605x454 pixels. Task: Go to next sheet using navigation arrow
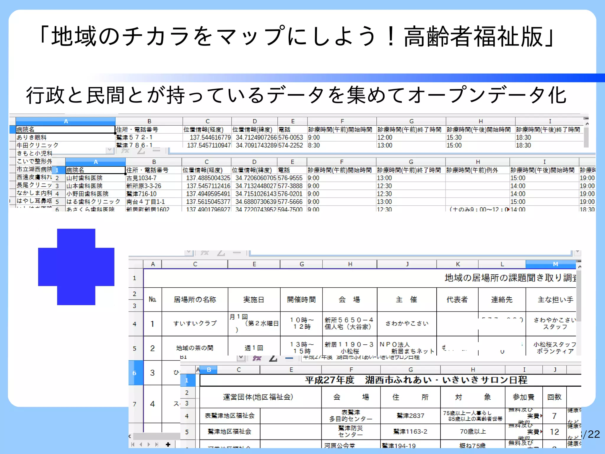(149, 444)
